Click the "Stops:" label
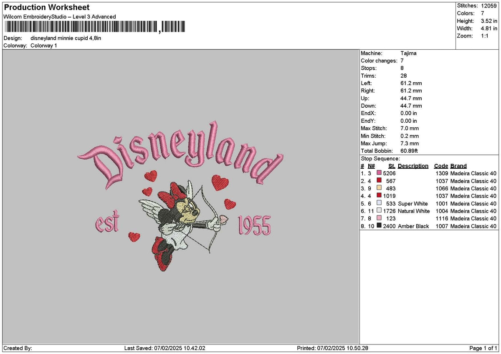The width and height of the screenshot is (501, 354). point(369,68)
